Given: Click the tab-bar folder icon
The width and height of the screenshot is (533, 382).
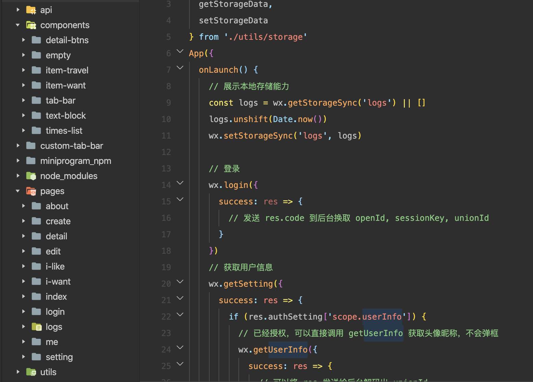Looking at the screenshot, I should [x=36, y=100].
